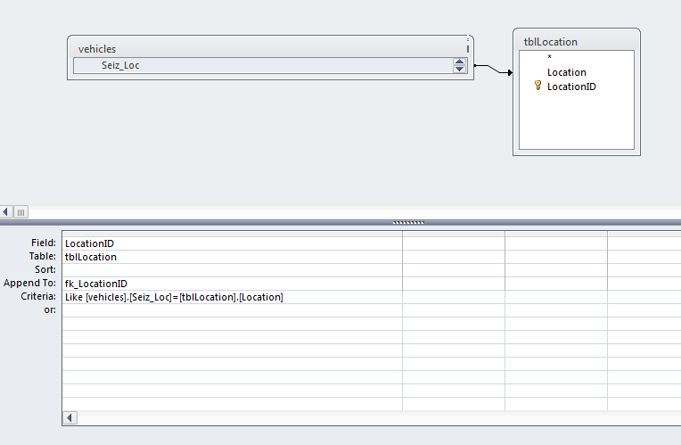Click left arrow of design grid scrollbar

(70, 418)
